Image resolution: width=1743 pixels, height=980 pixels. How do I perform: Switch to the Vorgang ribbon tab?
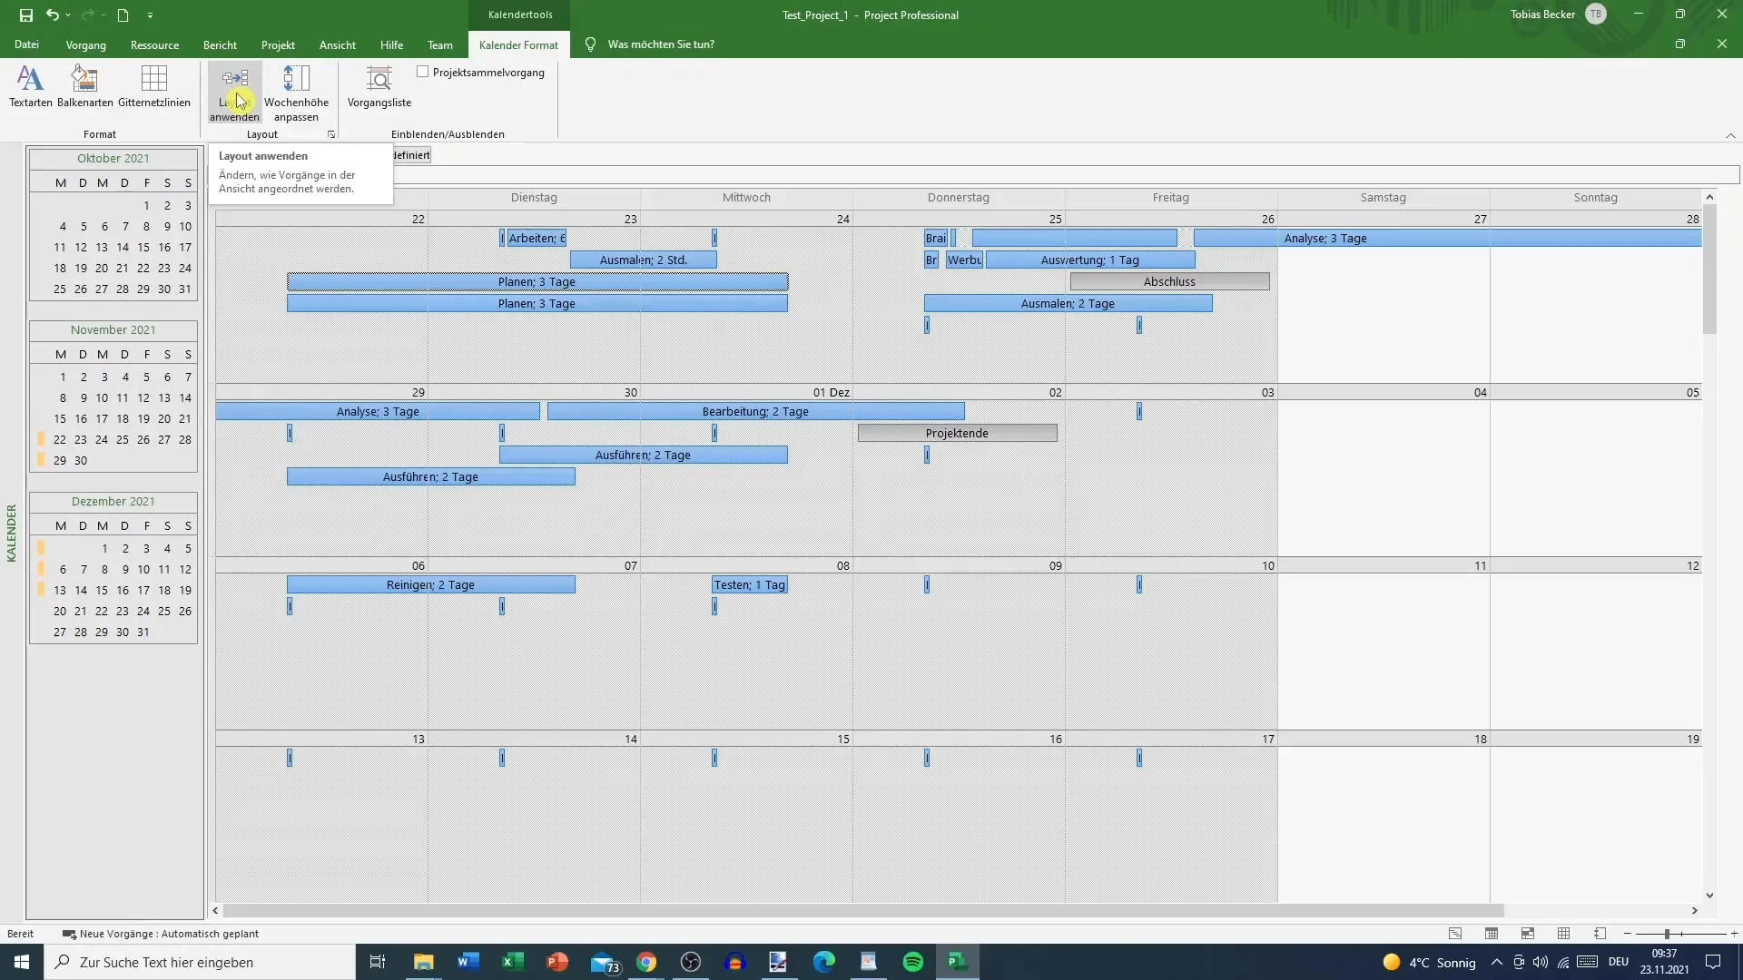(86, 44)
